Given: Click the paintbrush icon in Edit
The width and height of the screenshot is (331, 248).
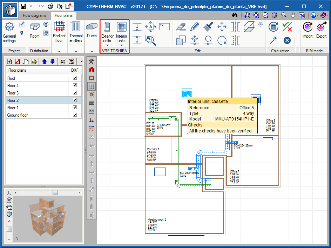Looking at the screenshot, I should click(208, 27).
